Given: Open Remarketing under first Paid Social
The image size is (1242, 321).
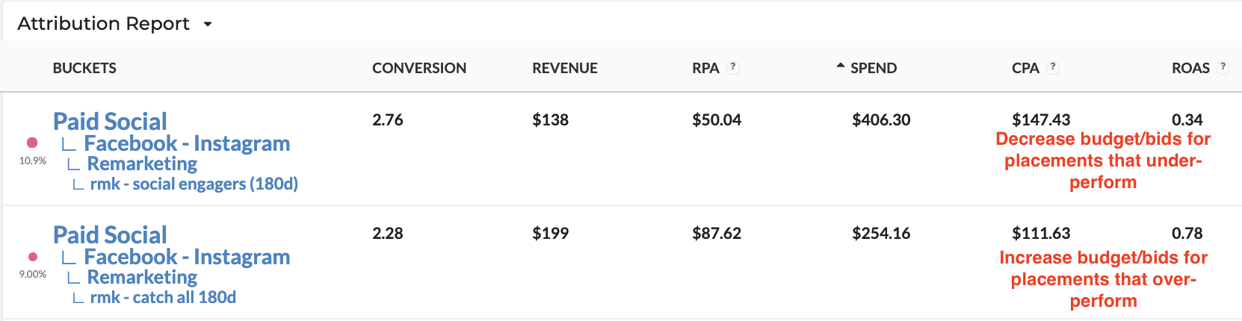Looking at the screenshot, I should 142,163.
